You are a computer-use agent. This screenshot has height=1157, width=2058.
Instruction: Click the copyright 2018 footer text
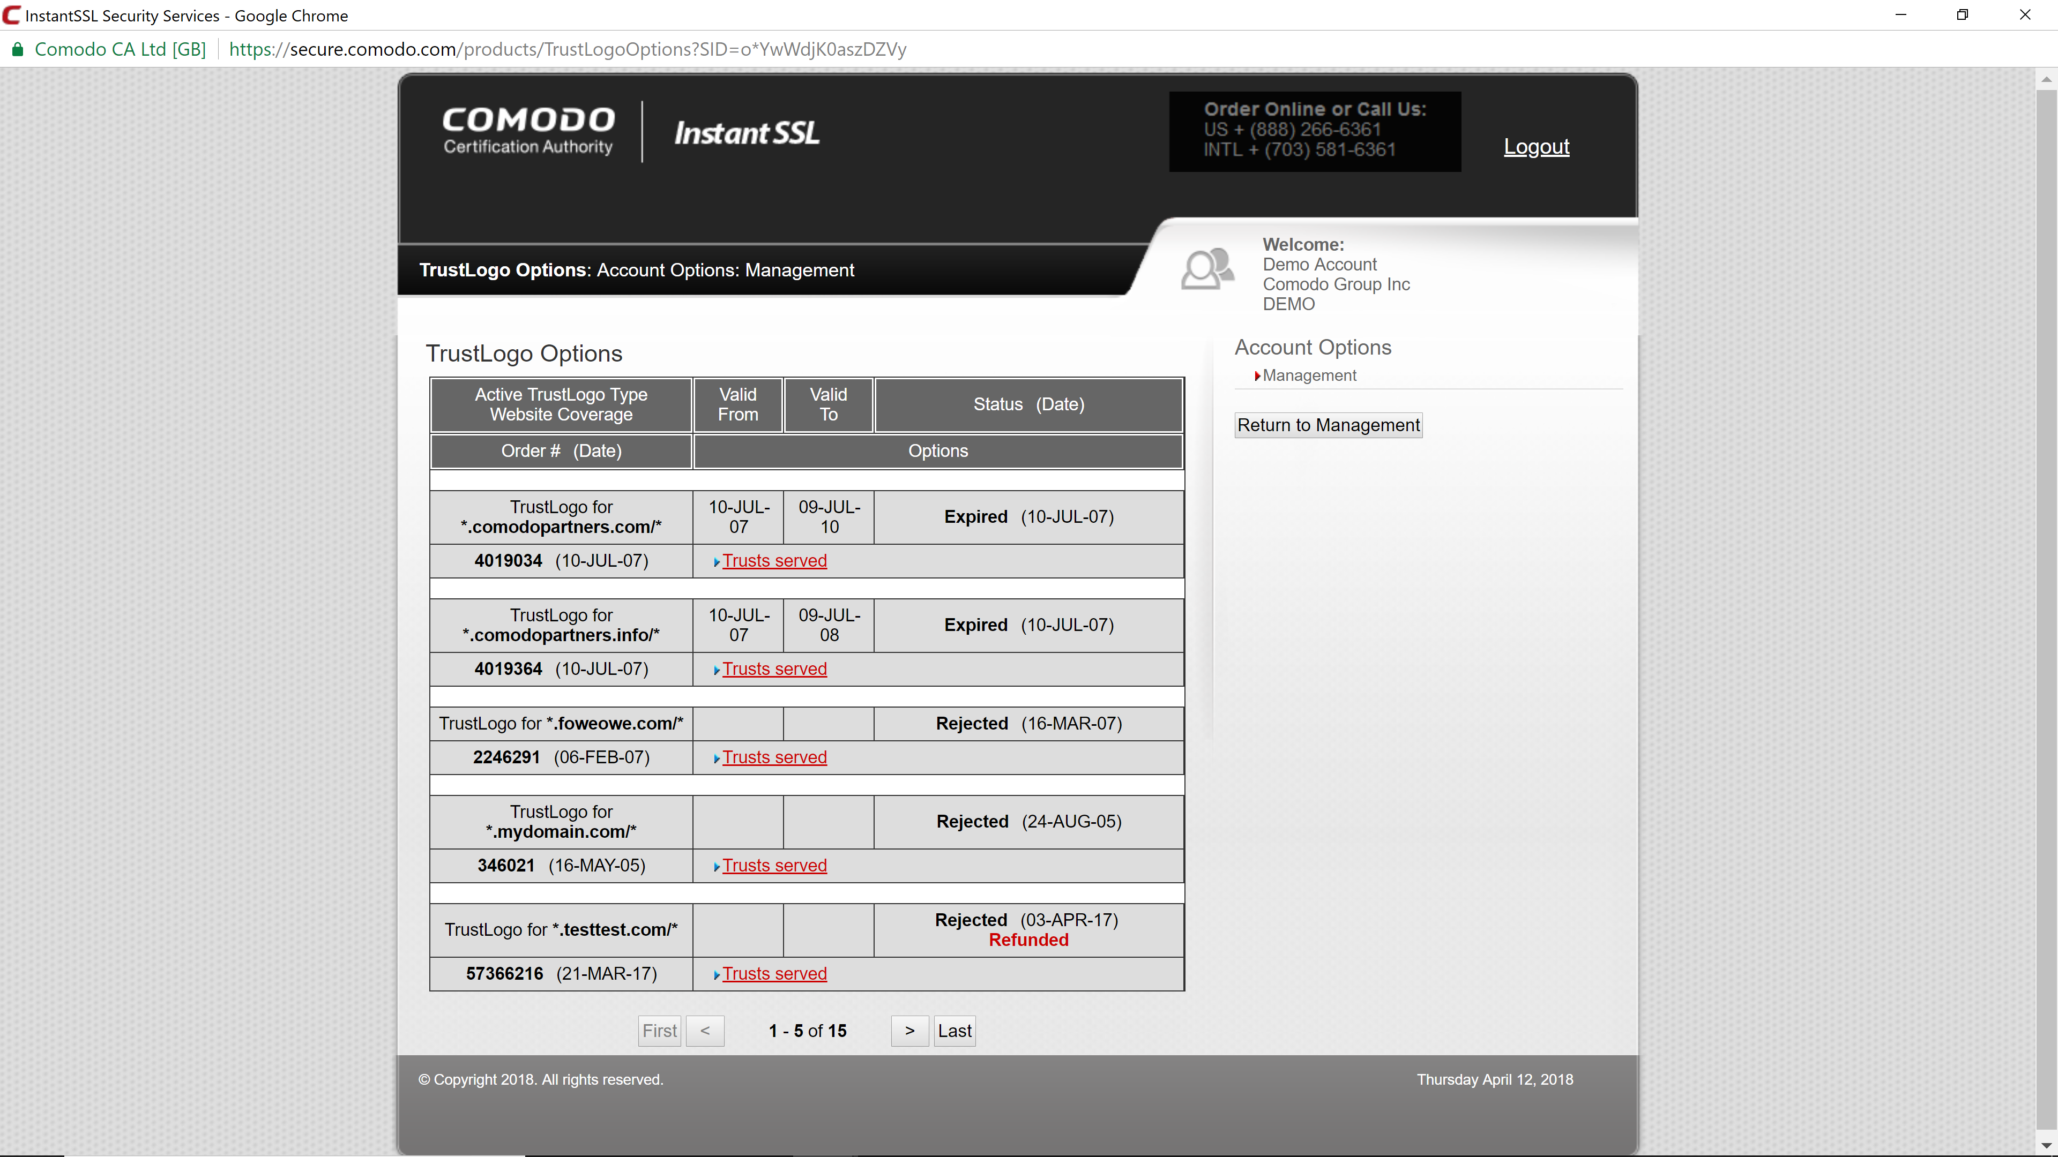541,1079
